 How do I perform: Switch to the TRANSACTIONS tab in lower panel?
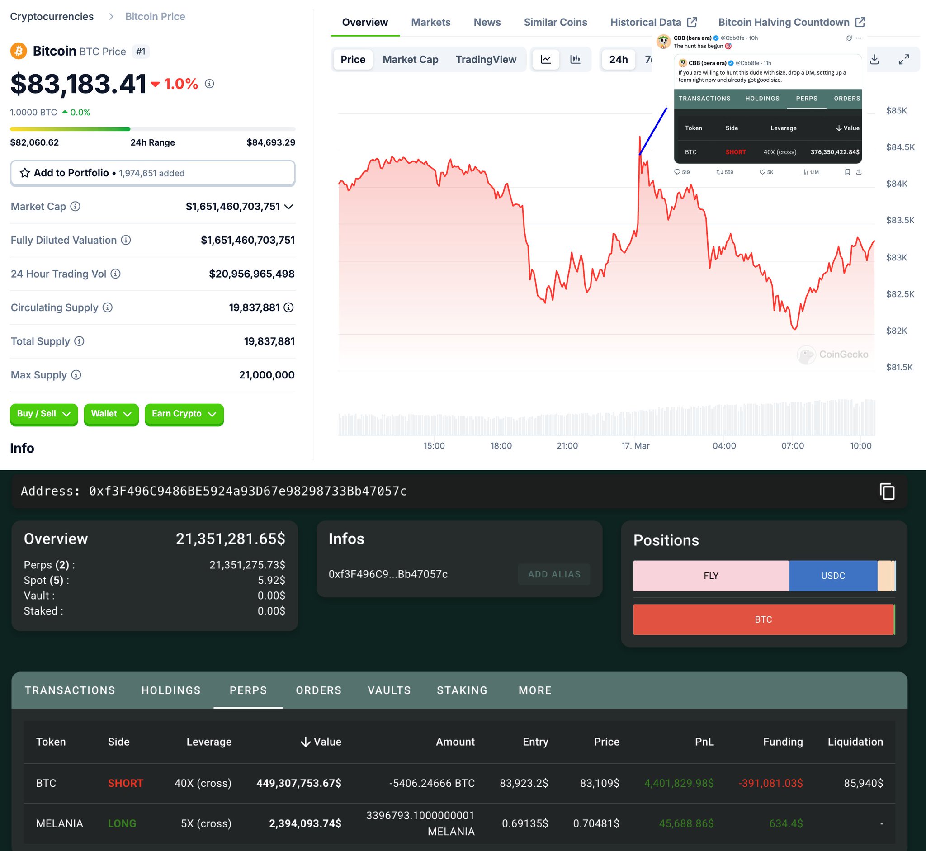coord(70,690)
